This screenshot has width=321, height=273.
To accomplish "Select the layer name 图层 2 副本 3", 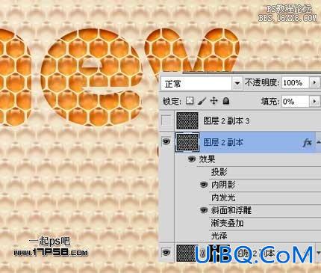I will (226, 121).
